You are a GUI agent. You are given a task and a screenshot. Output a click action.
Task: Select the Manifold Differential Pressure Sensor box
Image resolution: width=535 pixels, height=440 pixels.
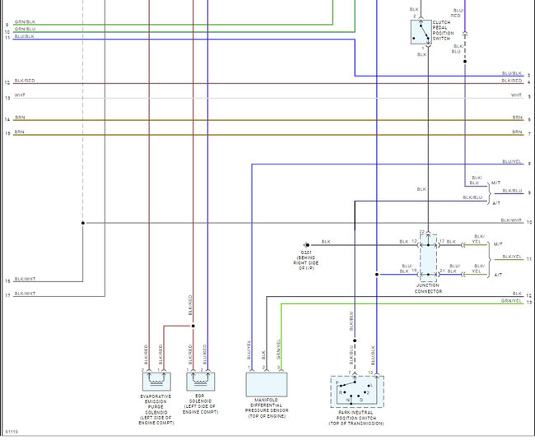(x=267, y=384)
